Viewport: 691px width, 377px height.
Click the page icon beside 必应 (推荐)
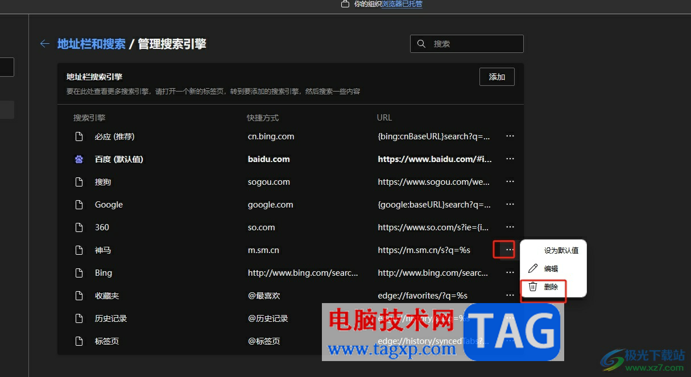(x=79, y=136)
